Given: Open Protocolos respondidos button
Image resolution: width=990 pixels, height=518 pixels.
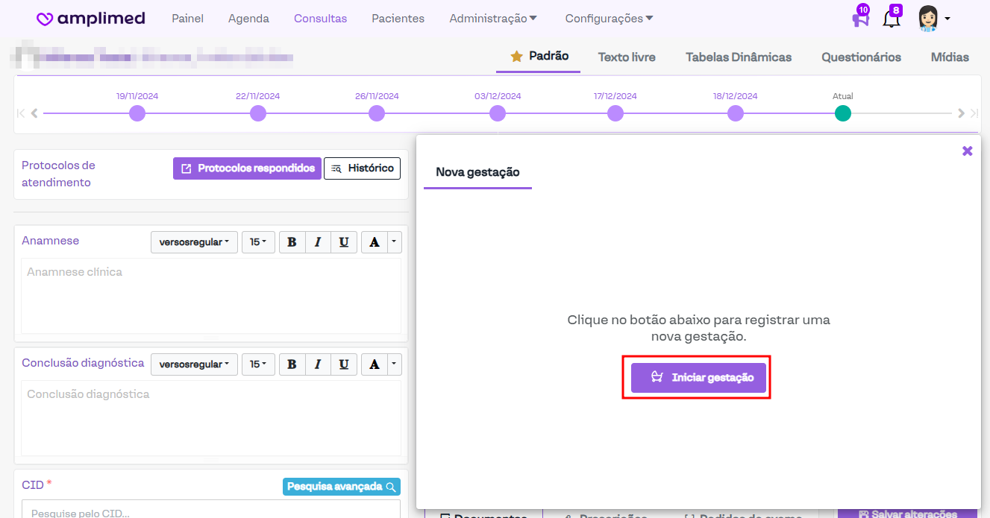Looking at the screenshot, I should [248, 168].
